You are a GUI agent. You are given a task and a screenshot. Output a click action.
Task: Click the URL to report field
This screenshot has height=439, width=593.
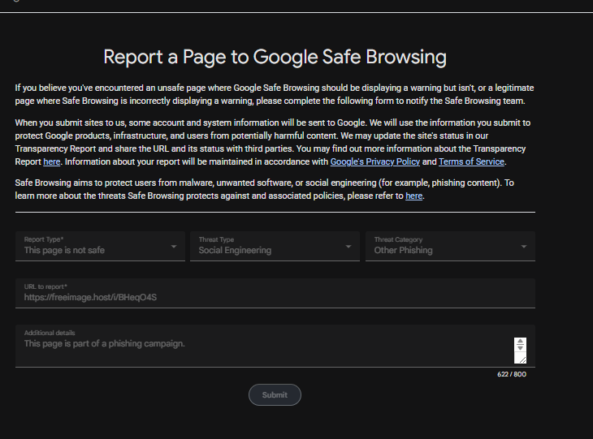[x=275, y=293]
